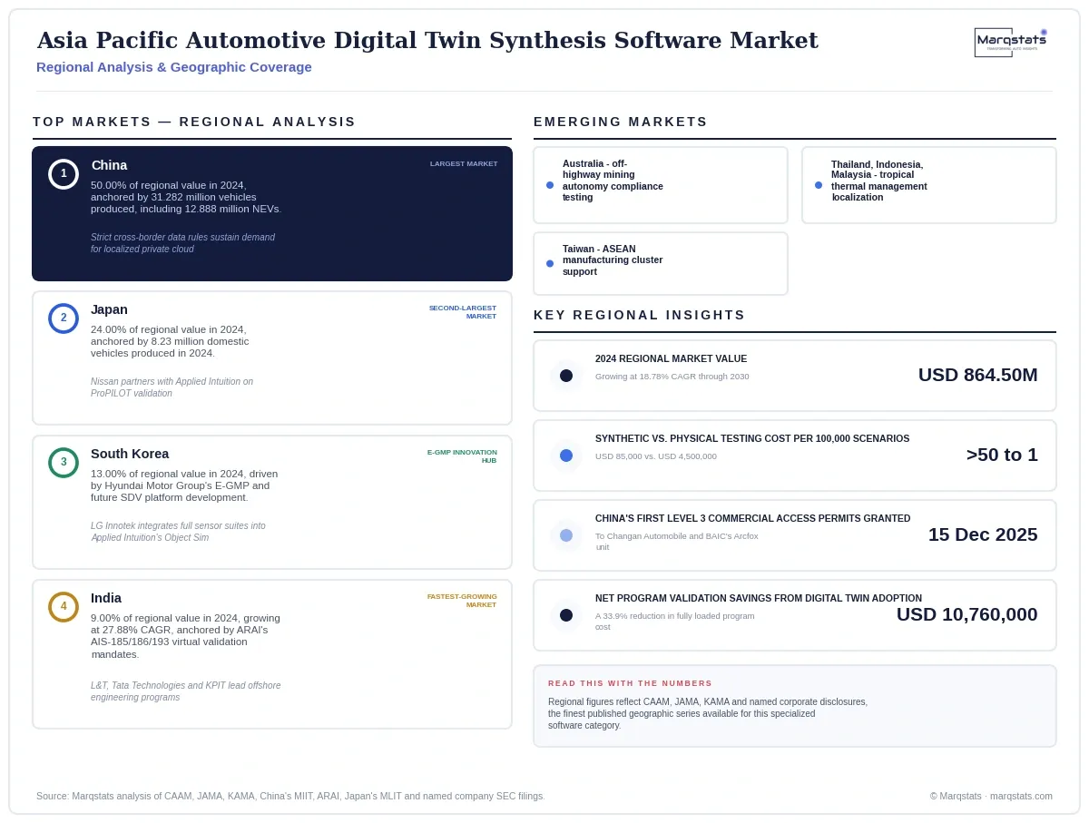
Task: Click the Changan Automobile and BAIC's Arcfox subtext
Action: (x=677, y=542)
